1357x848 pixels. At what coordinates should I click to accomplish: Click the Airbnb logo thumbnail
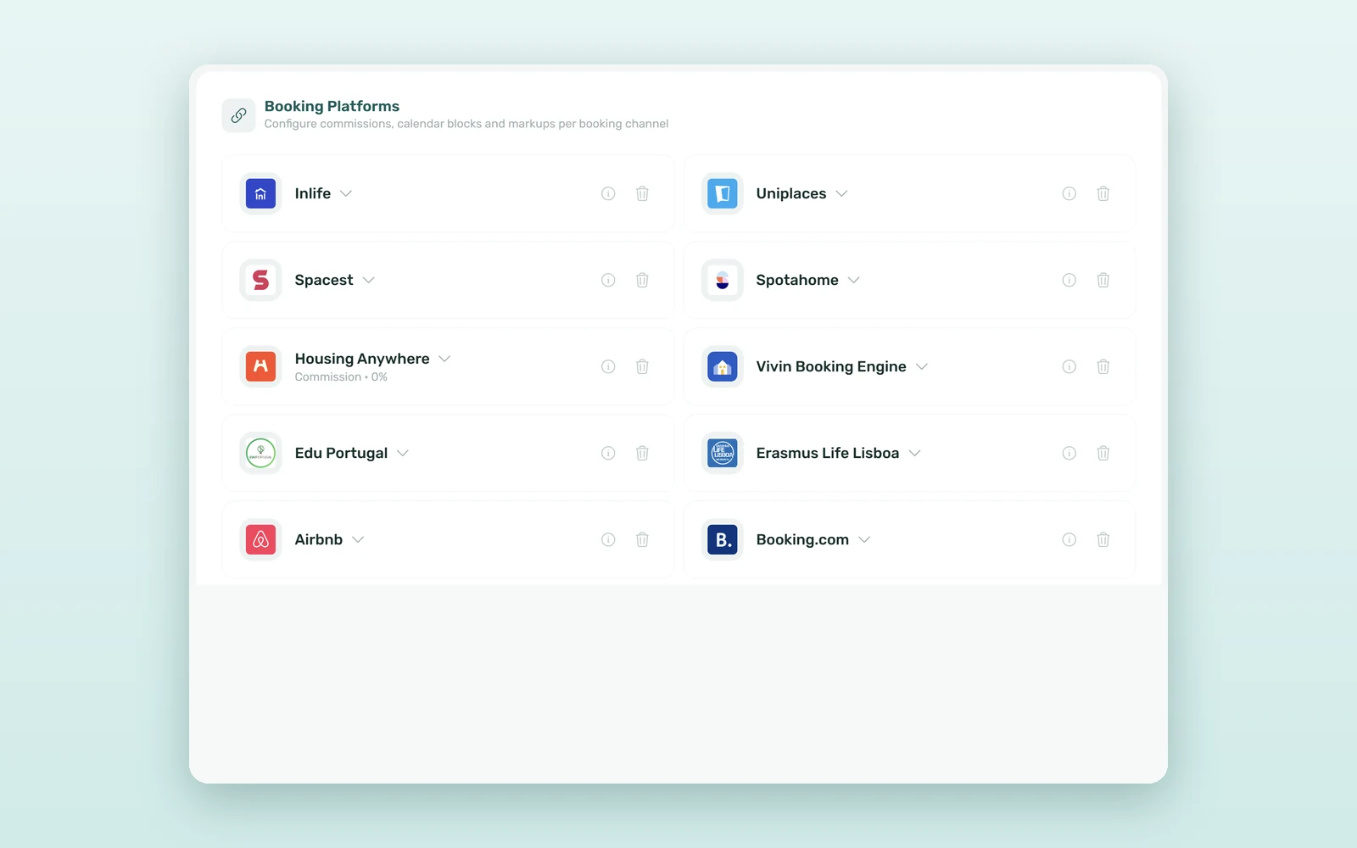pos(260,539)
